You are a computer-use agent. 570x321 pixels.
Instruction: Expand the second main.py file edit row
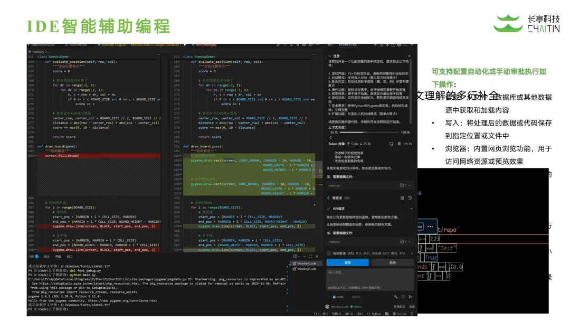pos(369,242)
